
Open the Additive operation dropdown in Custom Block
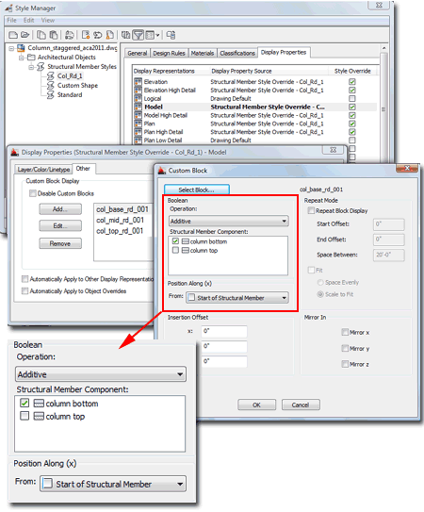coord(228,221)
